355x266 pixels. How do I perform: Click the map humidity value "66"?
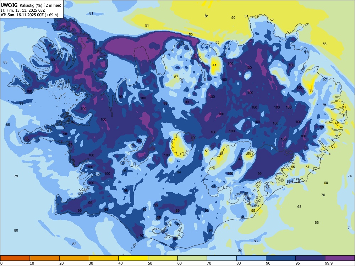click(317, 223)
